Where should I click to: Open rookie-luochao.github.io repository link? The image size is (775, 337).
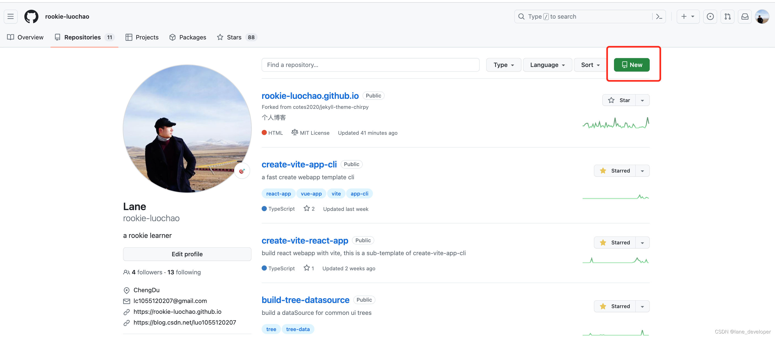(310, 95)
